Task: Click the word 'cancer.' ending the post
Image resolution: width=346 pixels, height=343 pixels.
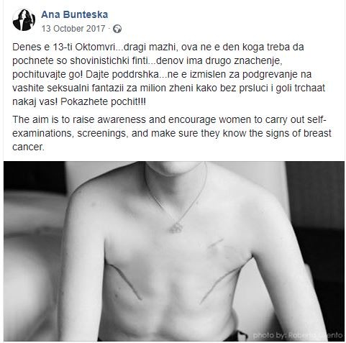Action: coord(28,147)
